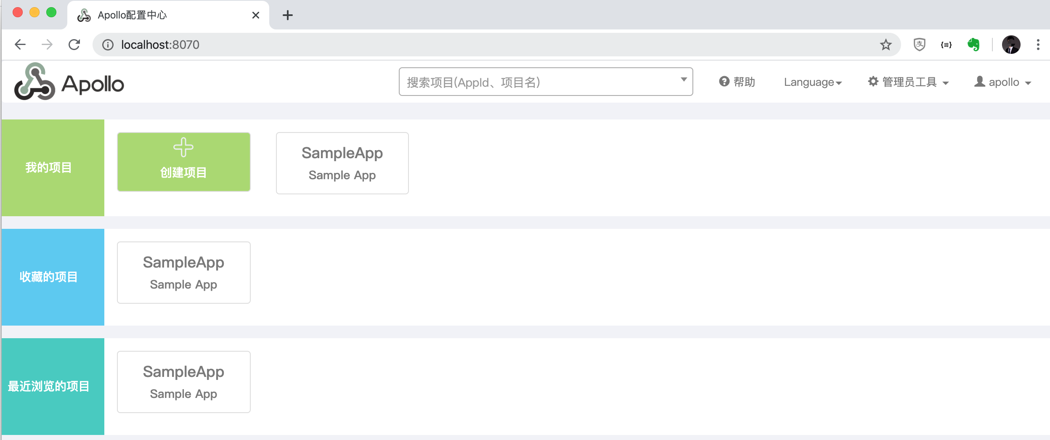This screenshot has width=1050, height=440.
Task: Click the localhost:8070 address bar
Action: tap(463, 45)
